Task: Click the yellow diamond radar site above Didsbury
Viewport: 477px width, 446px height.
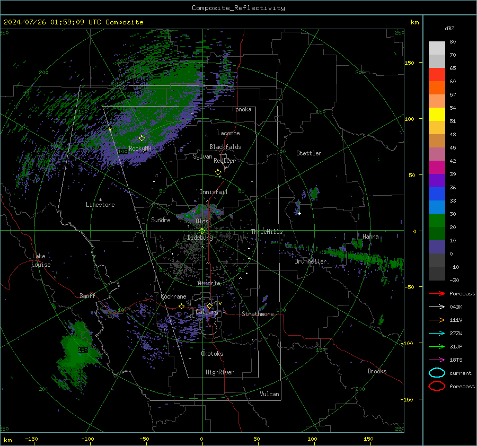Action: [x=202, y=231]
